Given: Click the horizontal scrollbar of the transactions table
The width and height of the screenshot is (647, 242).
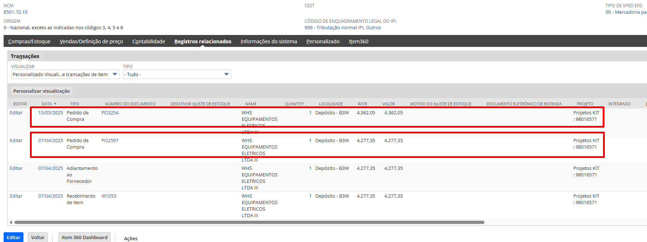Looking at the screenshot, I should click(249, 222).
